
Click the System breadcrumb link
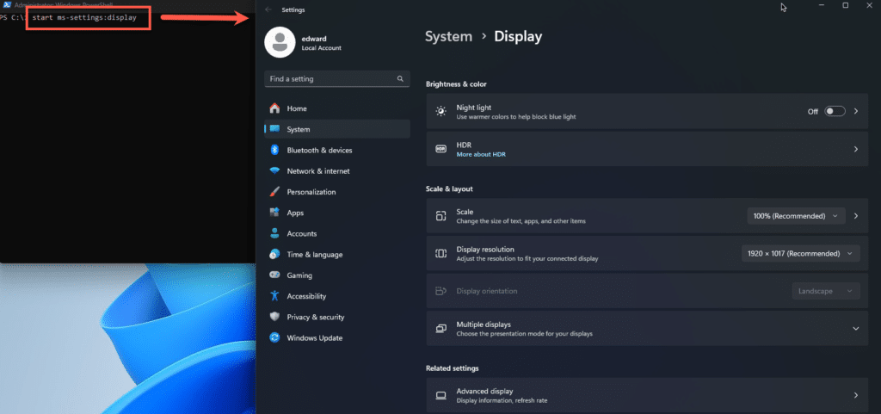point(448,37)
